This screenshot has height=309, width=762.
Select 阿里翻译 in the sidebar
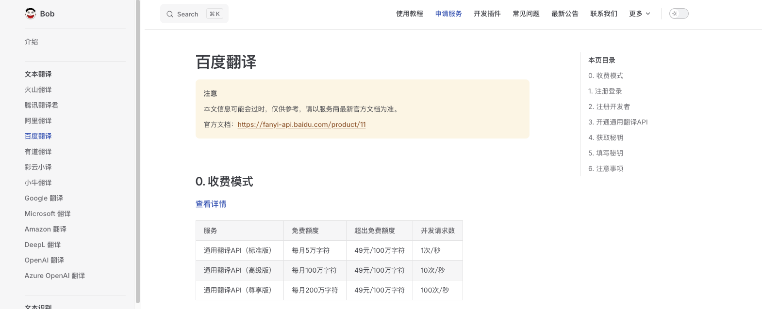tap(38, 121)
